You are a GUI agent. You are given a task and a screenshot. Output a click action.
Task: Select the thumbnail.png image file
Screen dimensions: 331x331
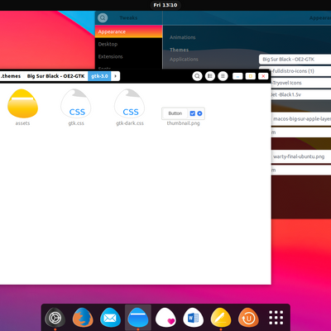point(183,117)
